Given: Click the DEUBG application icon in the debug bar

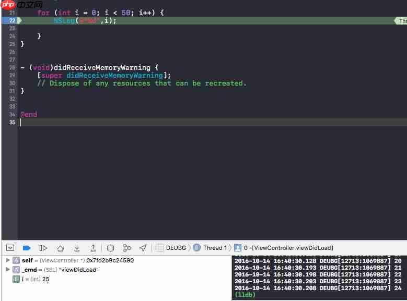Looking at the screenshot, I should 159,248.
